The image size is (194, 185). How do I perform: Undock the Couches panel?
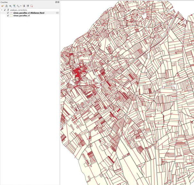(x=56, y=2)
